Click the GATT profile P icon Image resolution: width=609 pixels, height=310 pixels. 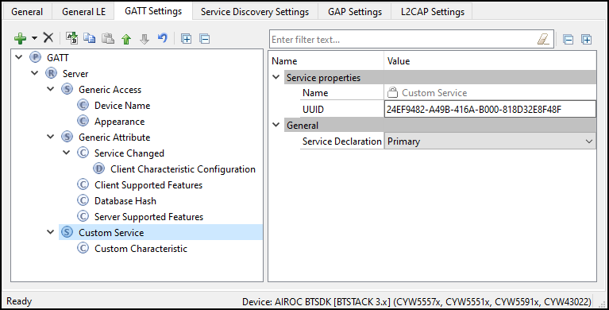click(x=36, y=57)
